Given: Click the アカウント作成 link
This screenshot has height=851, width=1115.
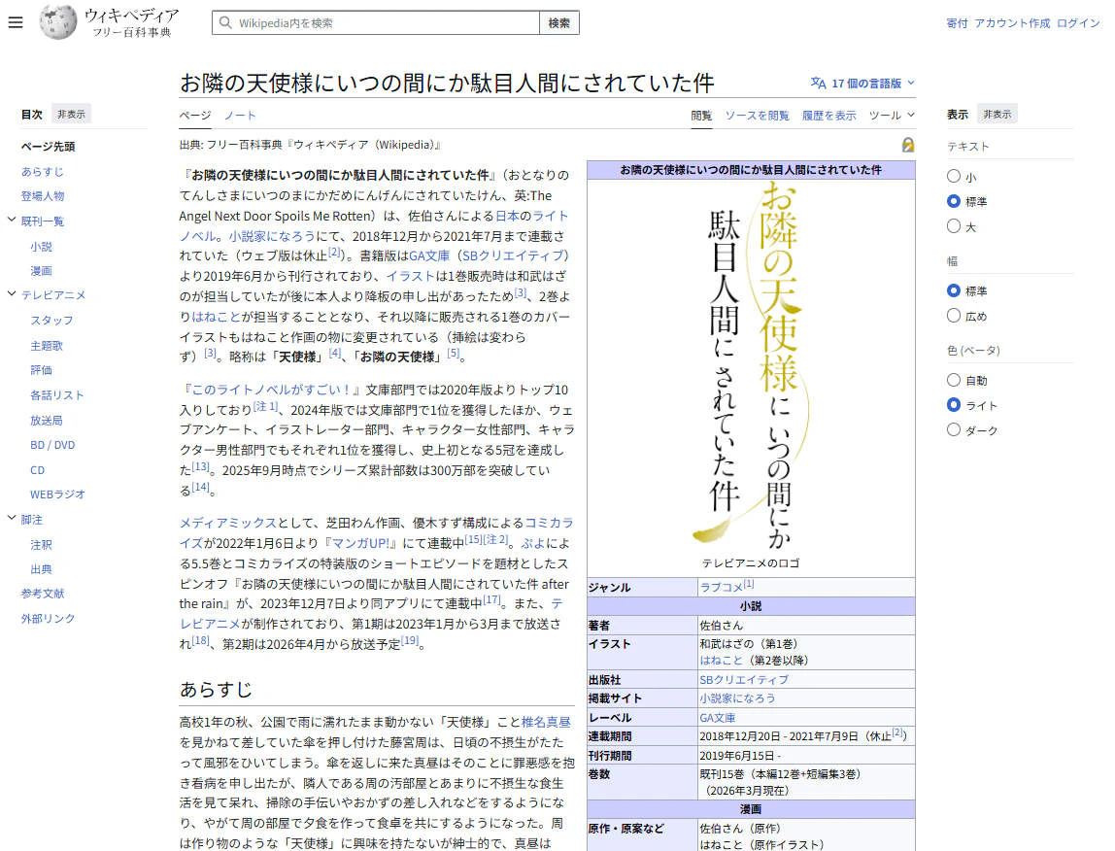Looking at the screenshot, I should tap(1012, 22).
